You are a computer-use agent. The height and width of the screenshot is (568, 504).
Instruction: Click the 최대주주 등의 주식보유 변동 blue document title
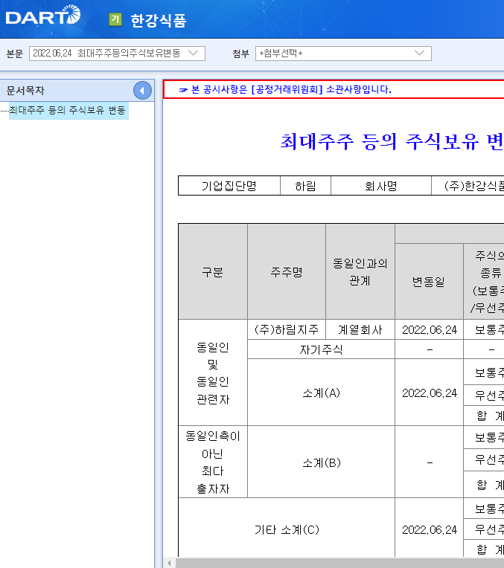coord(392,142)
